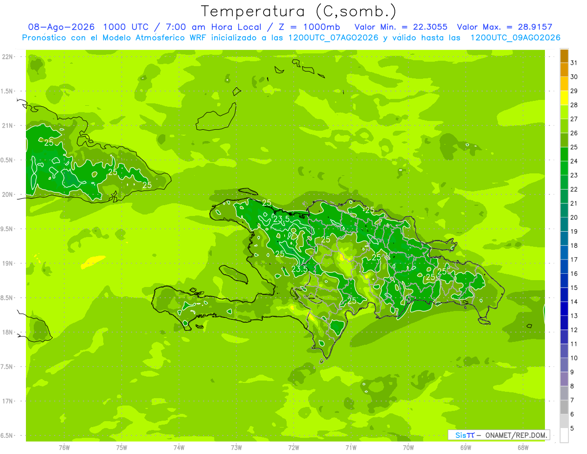
Task: Click the "72W" longitude label
Action: [293, 447]
